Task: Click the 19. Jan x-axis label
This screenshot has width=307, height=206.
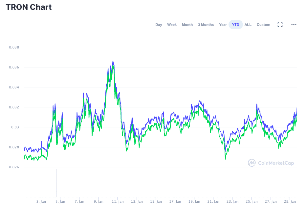Action: (194, 201)
